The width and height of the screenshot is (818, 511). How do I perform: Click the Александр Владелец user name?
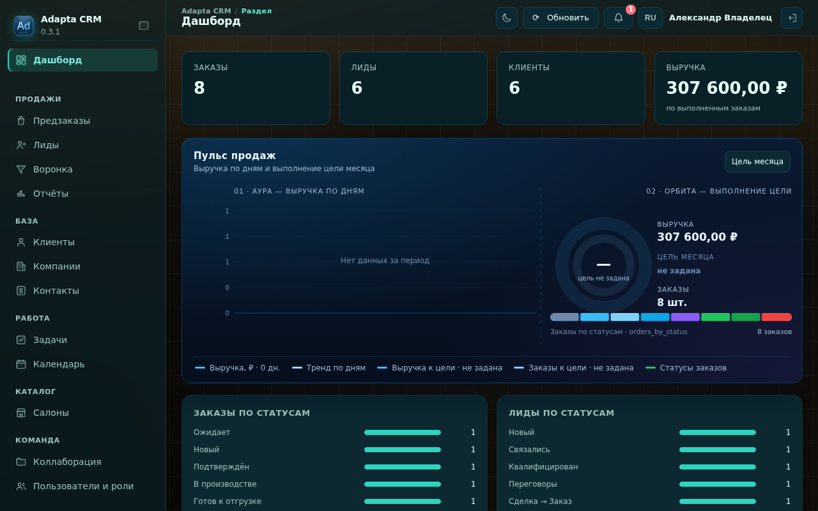(x=720, y=18)
